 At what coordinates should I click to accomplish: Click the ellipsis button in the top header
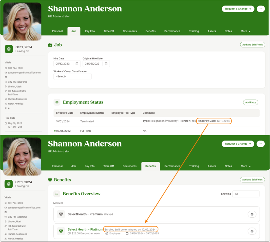pyautogui.click(x=261, y=9)
